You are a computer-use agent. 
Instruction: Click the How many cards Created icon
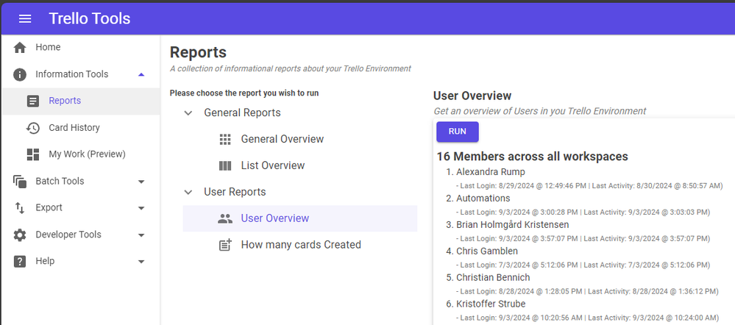[225, 244]
